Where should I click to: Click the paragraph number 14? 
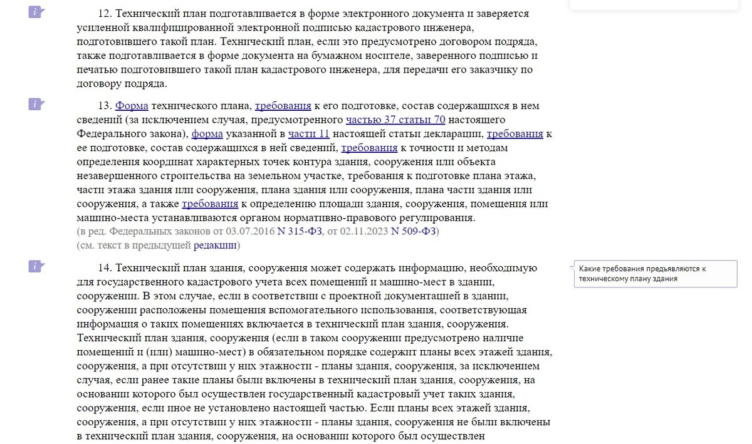click(105, 267)
